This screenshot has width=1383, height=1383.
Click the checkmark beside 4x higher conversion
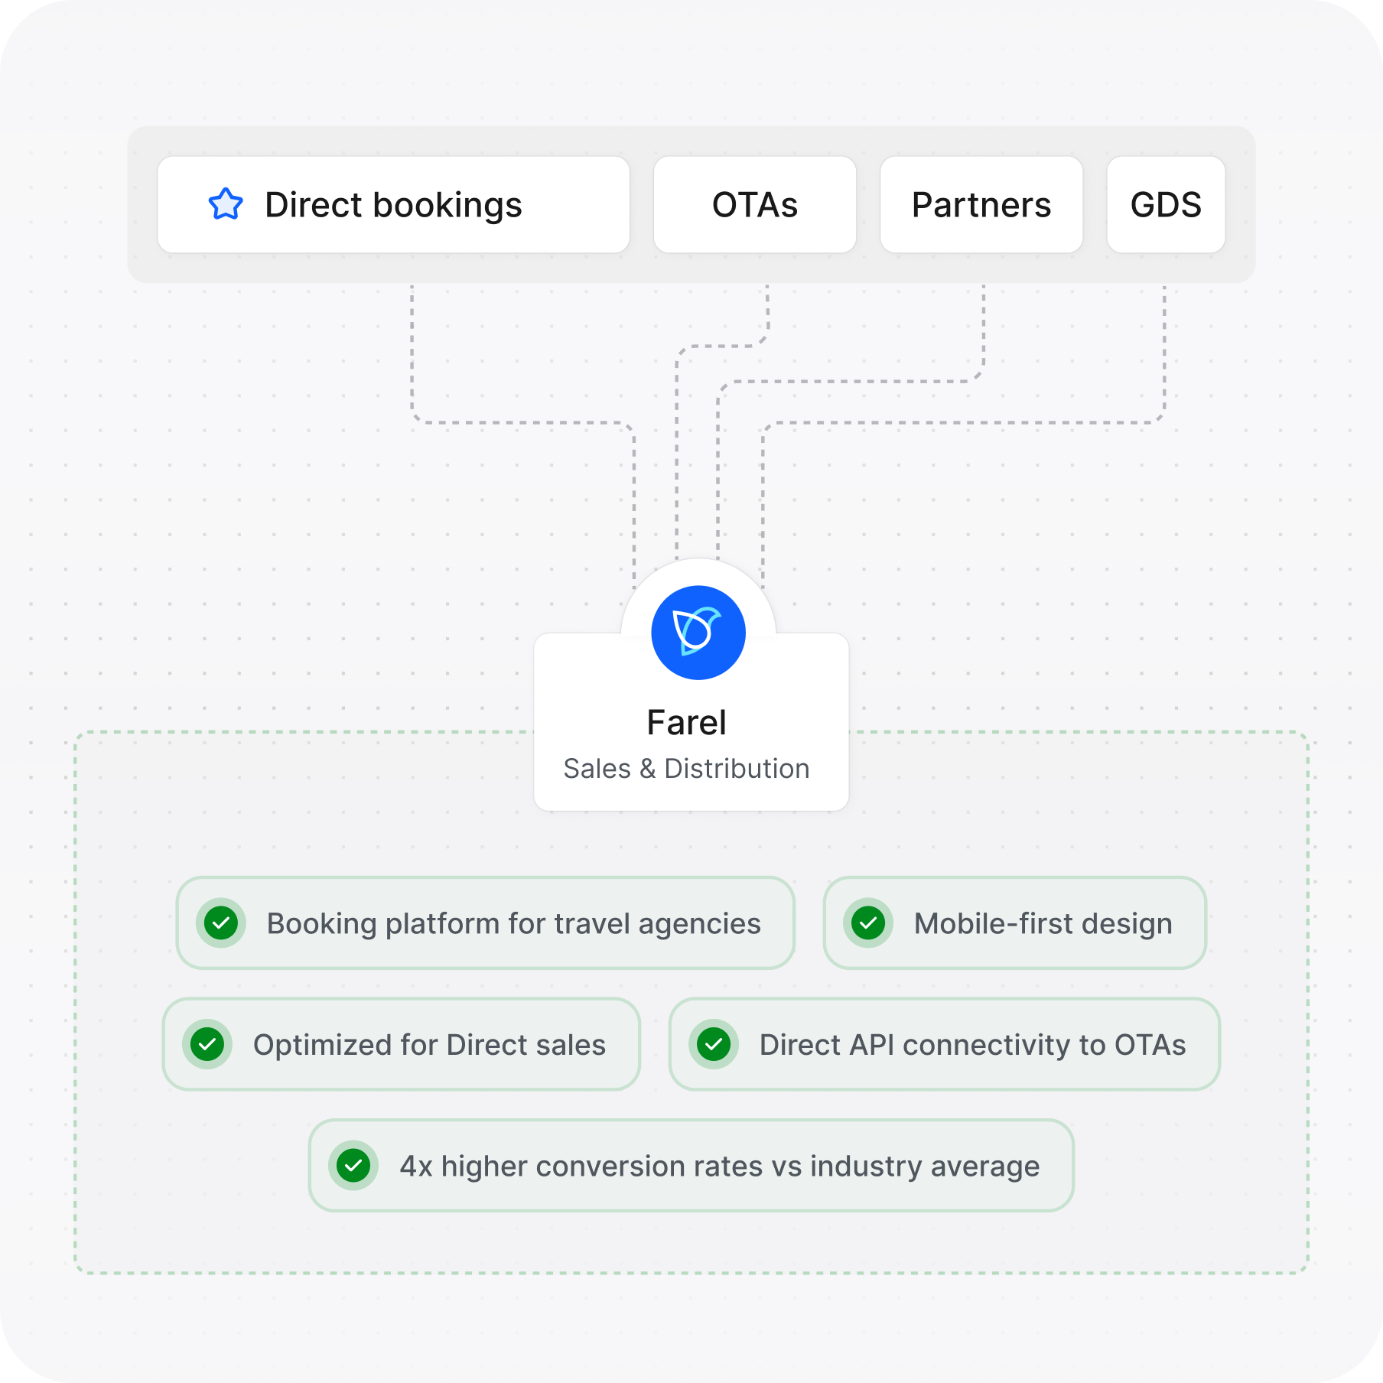point(353,1166)
